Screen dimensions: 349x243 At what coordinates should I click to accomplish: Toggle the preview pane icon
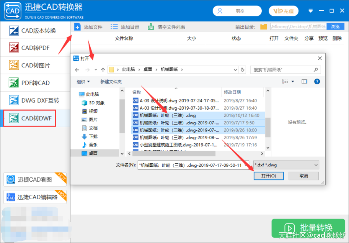(304, 82)
